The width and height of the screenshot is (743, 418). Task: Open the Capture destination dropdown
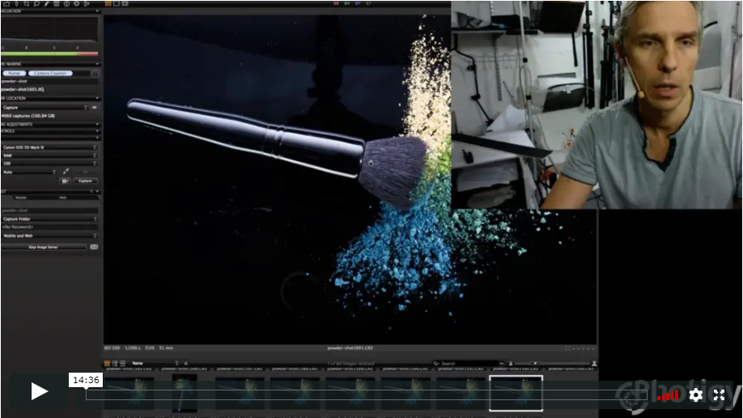point(45,108)
